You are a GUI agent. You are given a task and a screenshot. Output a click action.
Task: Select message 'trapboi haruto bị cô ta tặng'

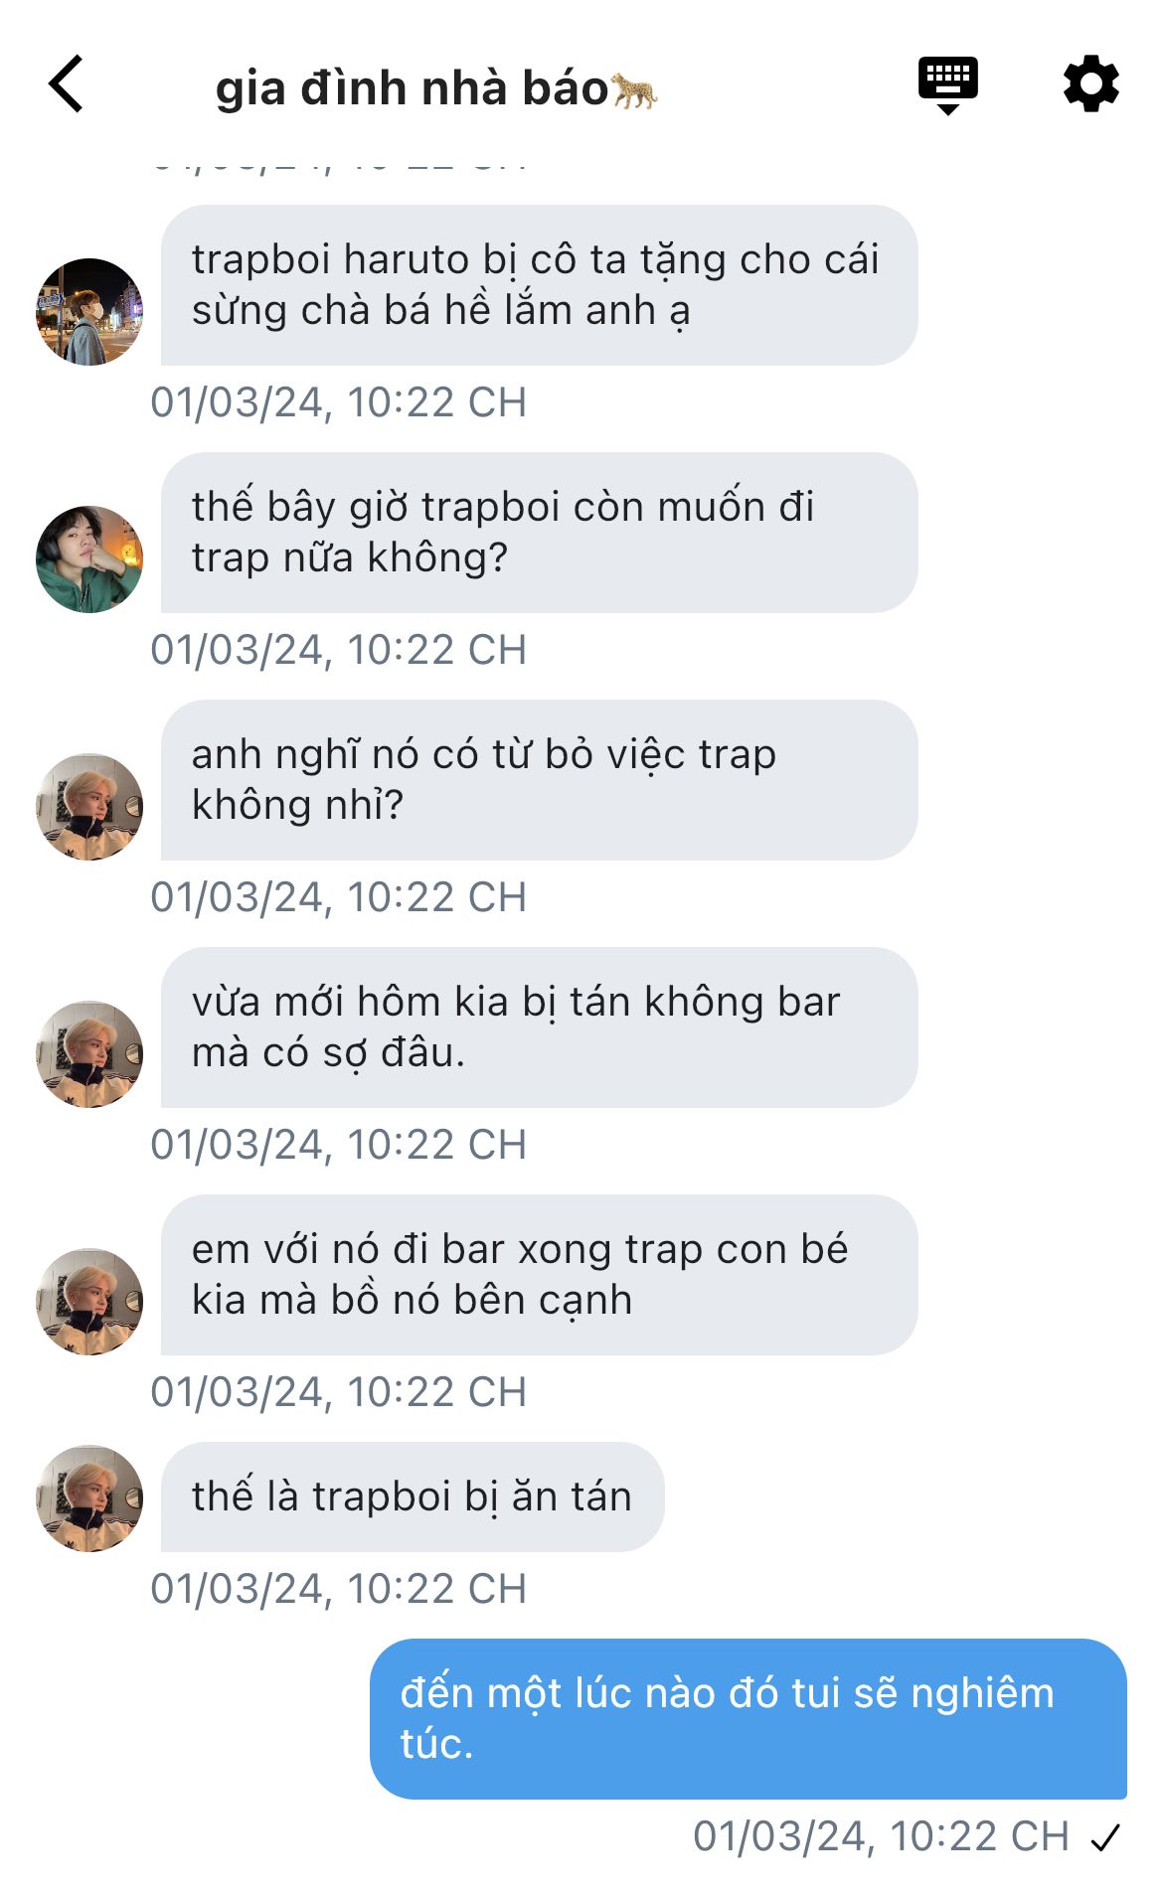coord(539,285)
